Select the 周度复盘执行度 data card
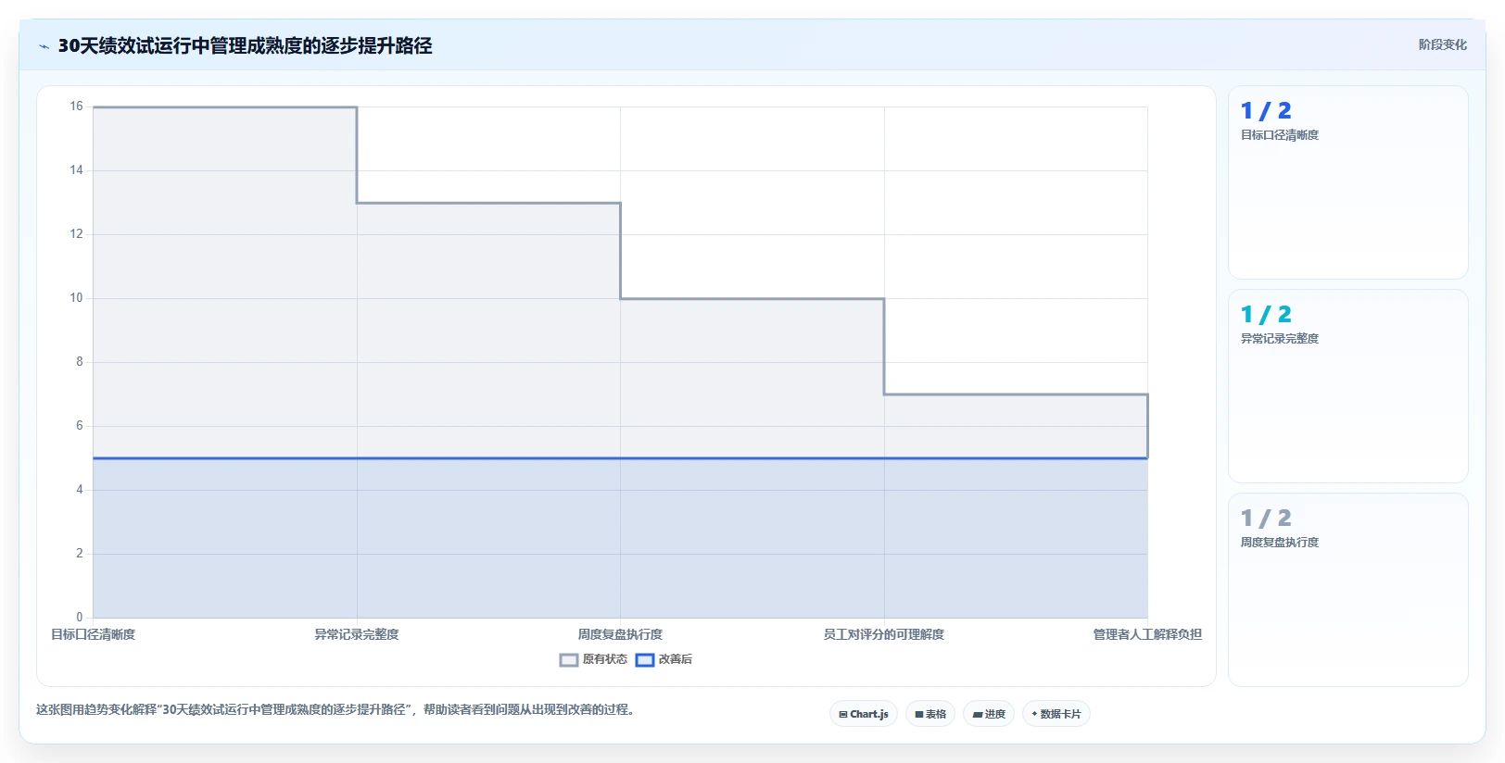 1348,590
